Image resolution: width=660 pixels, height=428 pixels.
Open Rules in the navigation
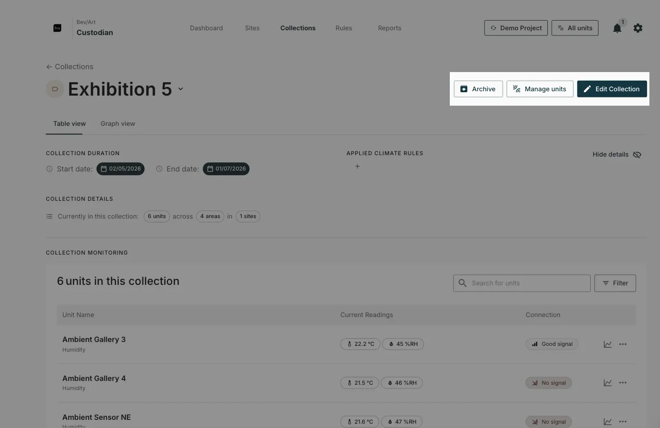343,28
